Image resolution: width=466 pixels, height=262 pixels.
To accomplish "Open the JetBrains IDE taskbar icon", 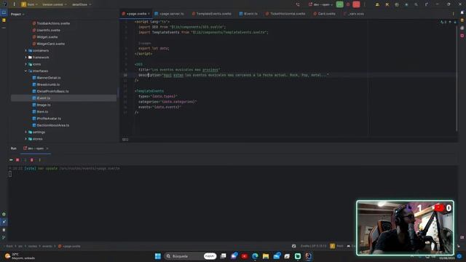I will (x=308, y=256).
